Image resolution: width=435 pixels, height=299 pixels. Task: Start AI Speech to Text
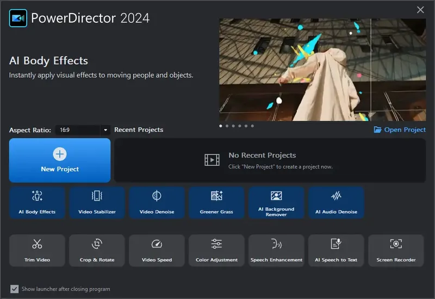(336, 251)
